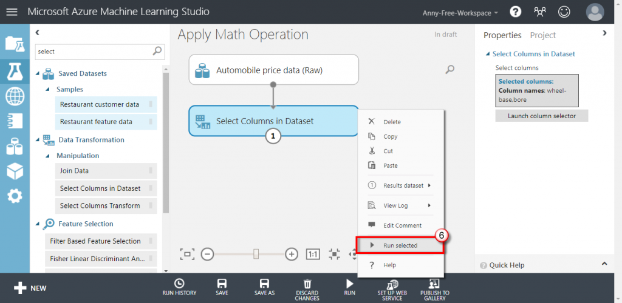622x303 pixels.
Task: Collapse the module palette with the left chevron
Action: click(37, 33)
